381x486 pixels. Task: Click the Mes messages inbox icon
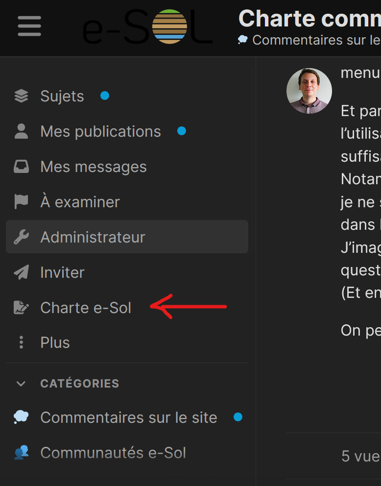[21, 167]
